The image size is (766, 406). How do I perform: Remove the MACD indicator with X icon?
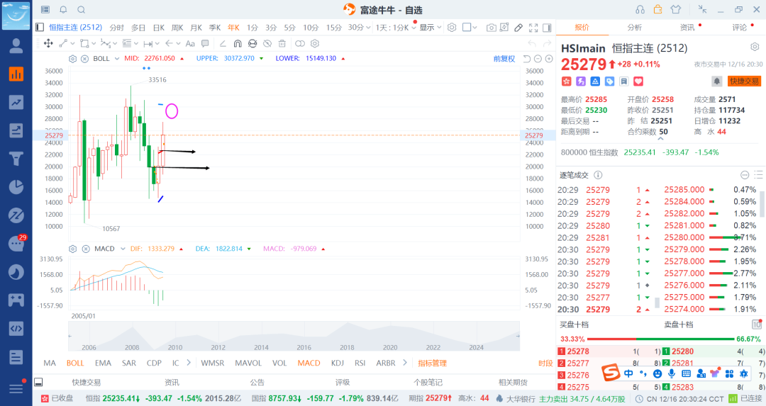point(86,249)
